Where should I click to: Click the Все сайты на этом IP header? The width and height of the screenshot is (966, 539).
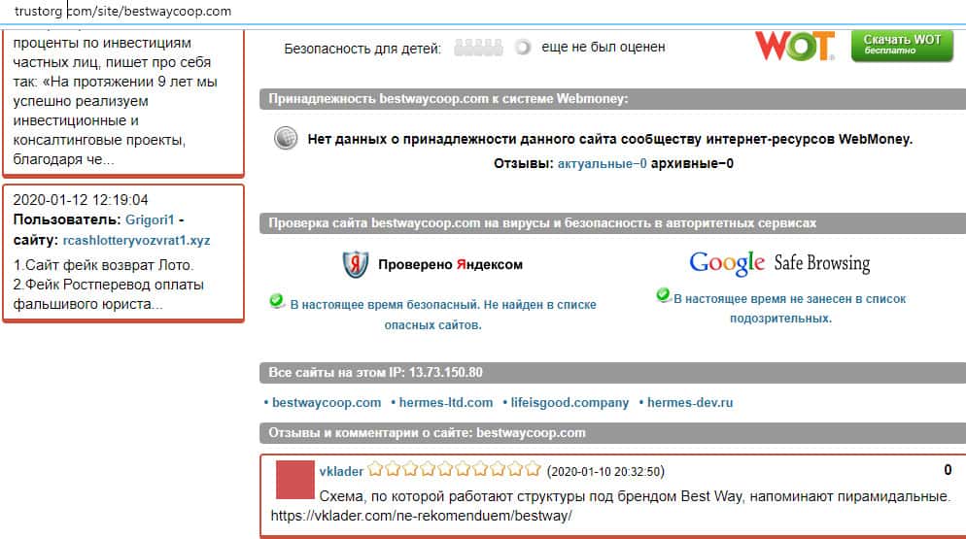click(612, 373)
